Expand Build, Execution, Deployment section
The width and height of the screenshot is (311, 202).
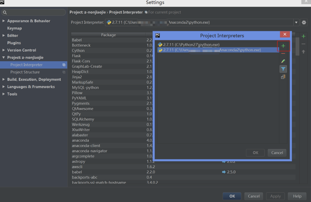pyautogui.click(x=4, y=79)
